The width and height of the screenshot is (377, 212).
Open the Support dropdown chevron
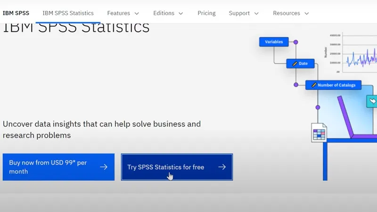coord(256,13)
